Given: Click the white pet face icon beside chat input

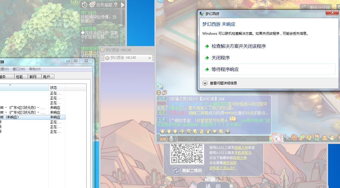Looking at the screenshot, I should pos(277,138).
